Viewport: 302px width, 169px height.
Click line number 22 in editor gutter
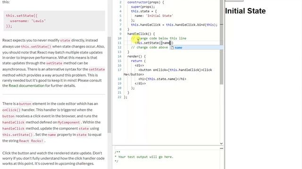click(119, 97)
